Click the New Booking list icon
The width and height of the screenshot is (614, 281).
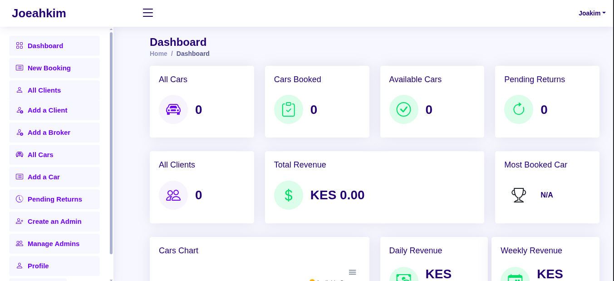19,68
